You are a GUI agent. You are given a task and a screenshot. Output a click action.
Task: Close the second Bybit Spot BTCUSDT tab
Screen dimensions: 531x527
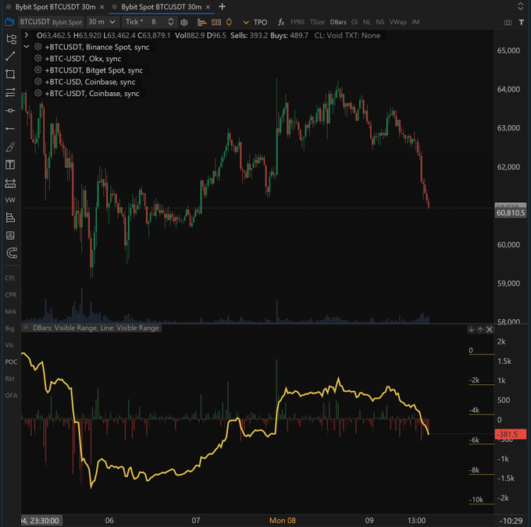pos(208,7)
